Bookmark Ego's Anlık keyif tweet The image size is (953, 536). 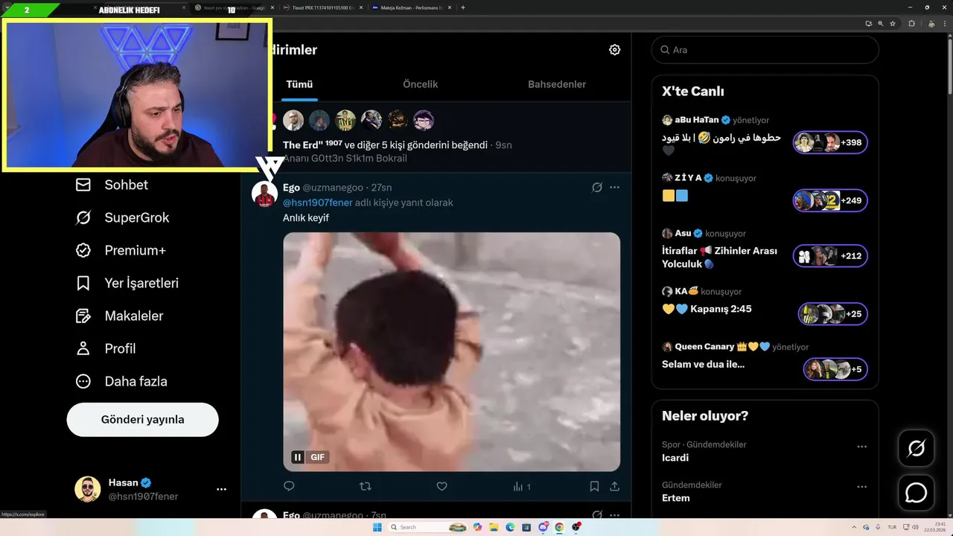[x=594, y=486]
